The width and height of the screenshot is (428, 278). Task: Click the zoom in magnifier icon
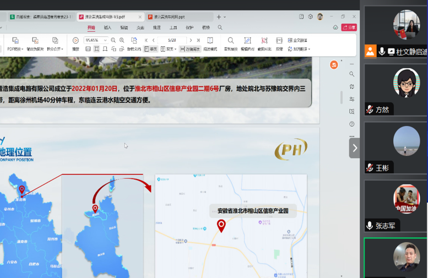[122, 40]
